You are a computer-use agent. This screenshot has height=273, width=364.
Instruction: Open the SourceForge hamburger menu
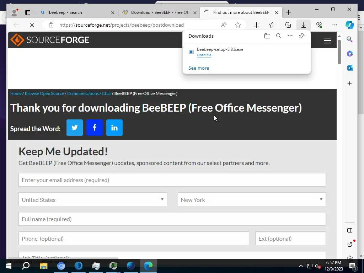[x=327, y=41]
